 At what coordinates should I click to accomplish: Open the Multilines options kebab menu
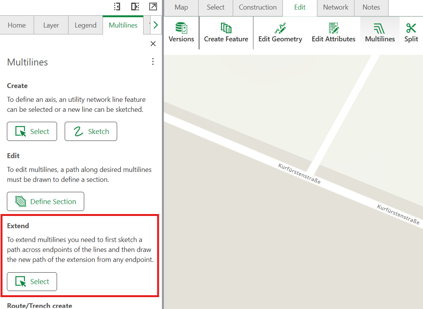point(153,61)
